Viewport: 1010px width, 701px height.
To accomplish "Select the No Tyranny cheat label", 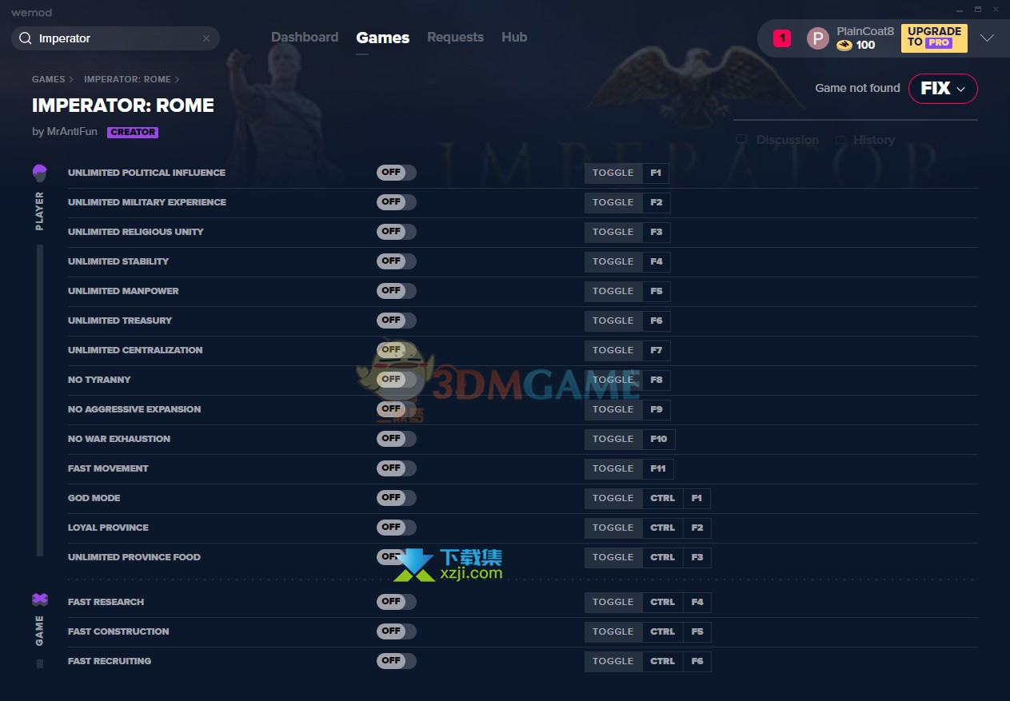I will point(99,380).
